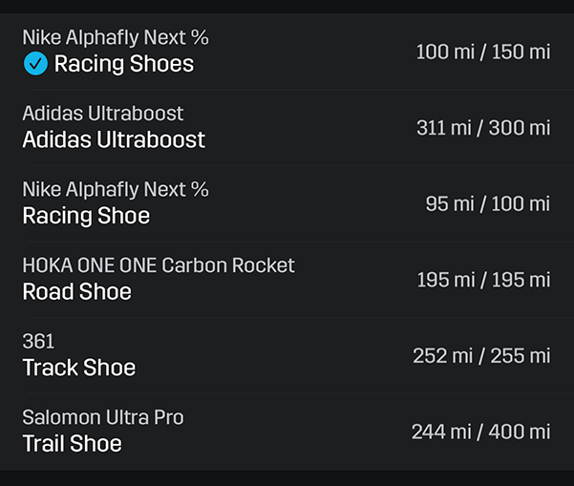Click the 100 mi / 150 mi mileage
574x486 pixels.
coord(483,52)
